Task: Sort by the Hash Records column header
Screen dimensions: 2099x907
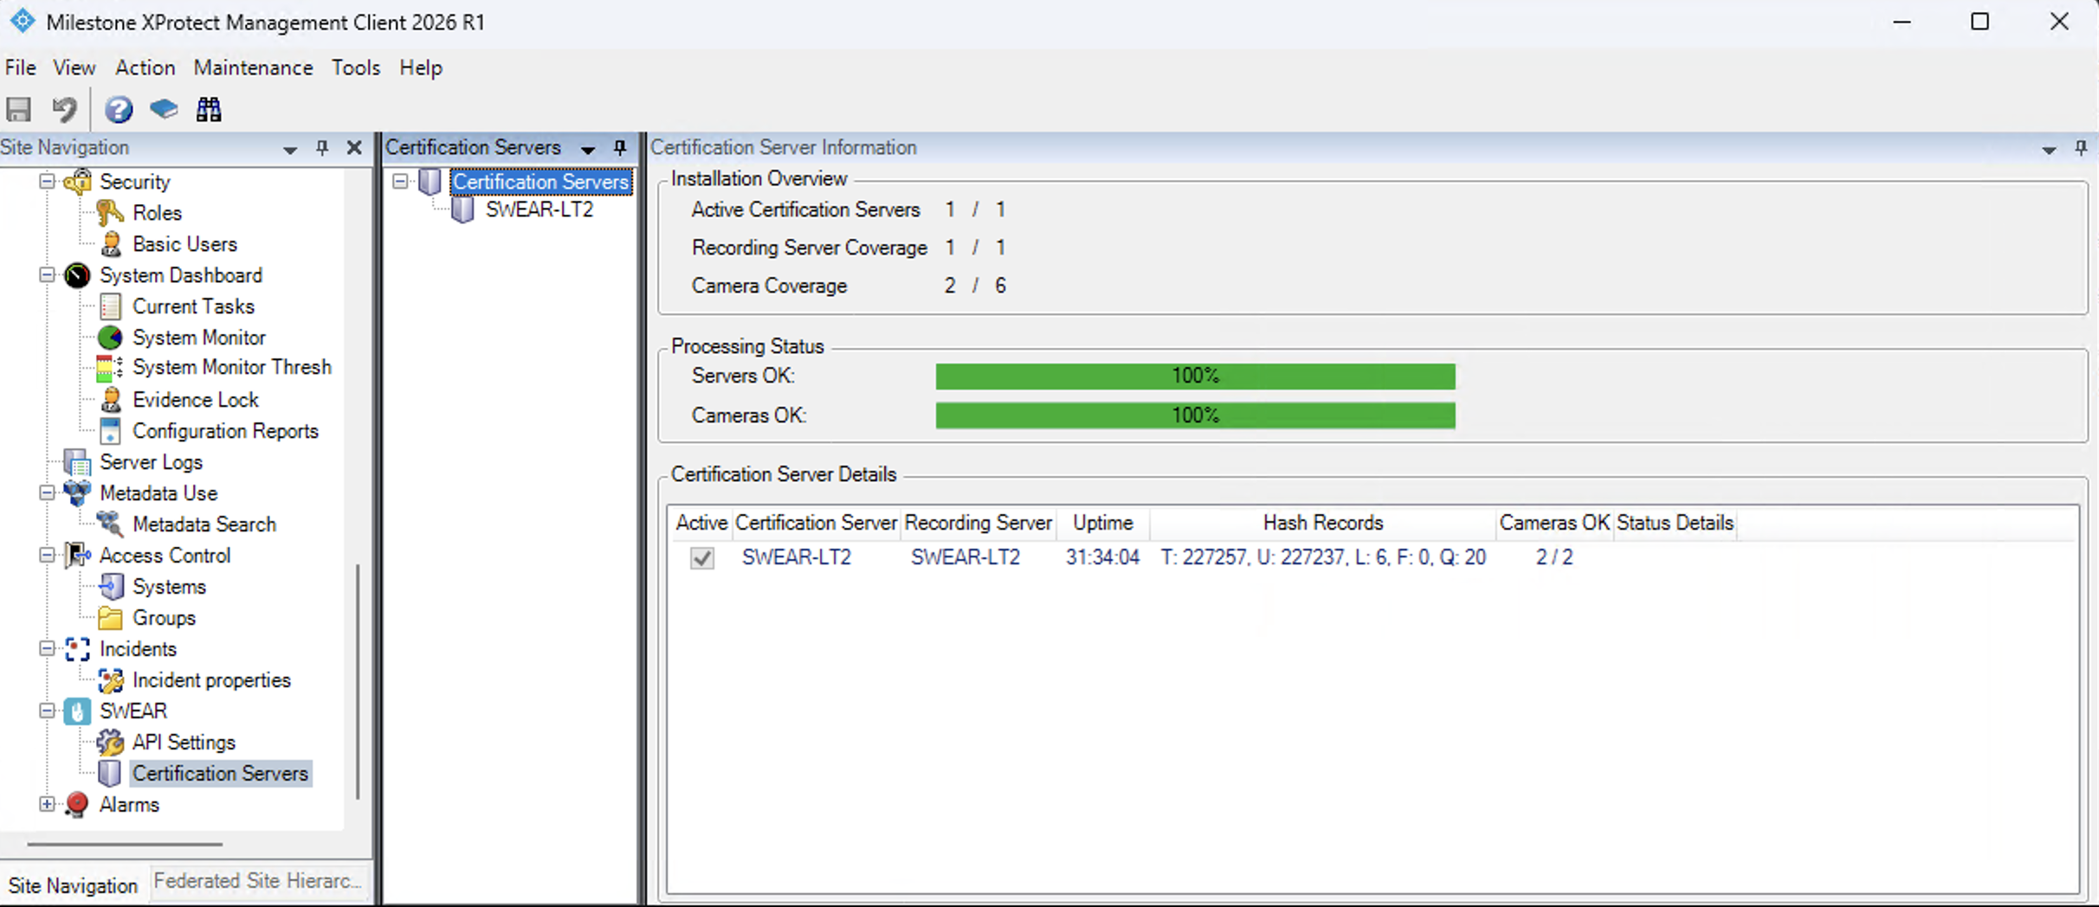Action: (1322, 523)
